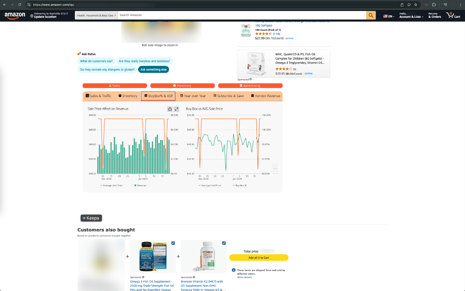Open the Health, Household & Baby Care category dropdown
The height and width of the screenshot is (291, 465).
[x=96, y=15]
